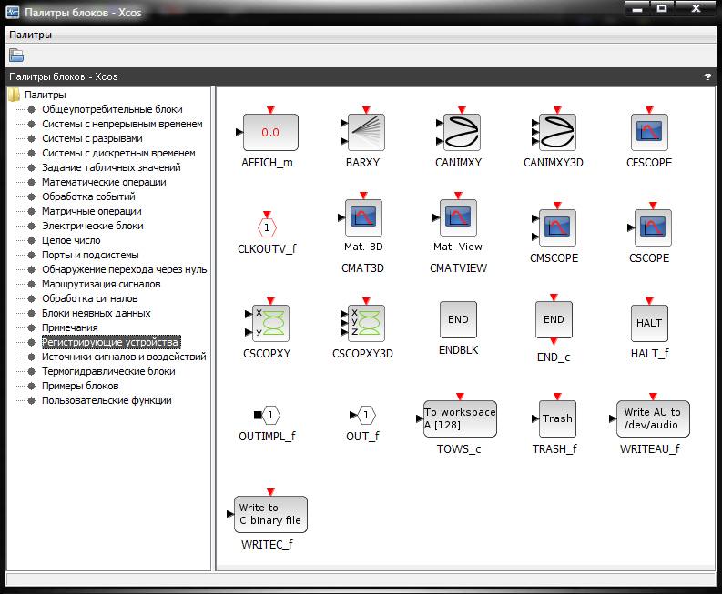Open the Палитры menu

[x=30, y=35]
